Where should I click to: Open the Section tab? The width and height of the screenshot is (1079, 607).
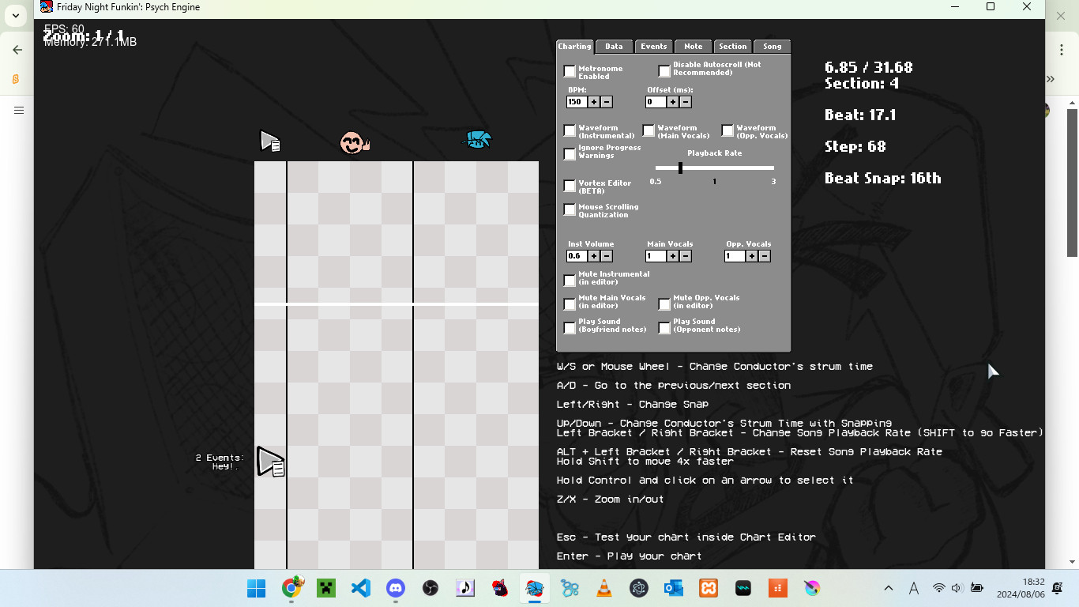pos(733,47)
